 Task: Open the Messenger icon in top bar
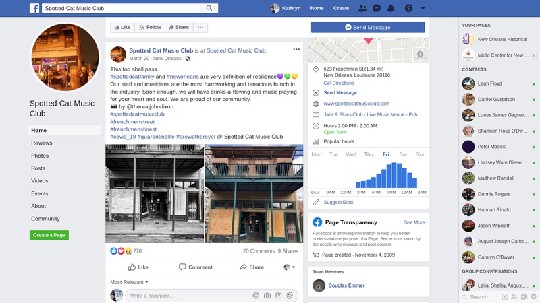click(x=377, y=8)
